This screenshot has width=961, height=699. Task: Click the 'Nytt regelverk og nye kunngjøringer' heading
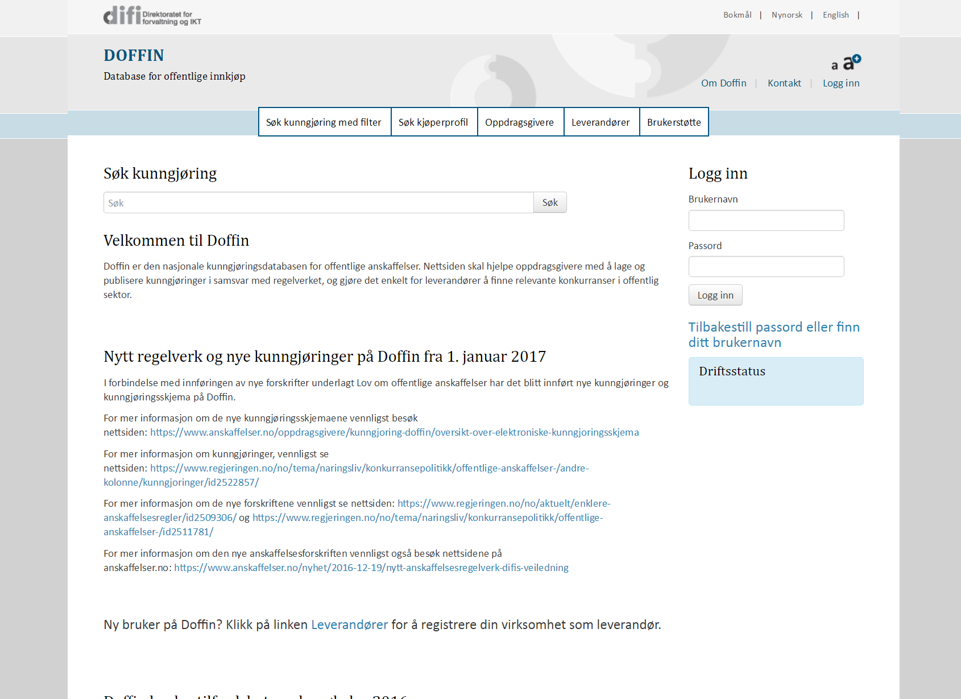(x=325, y=357)
